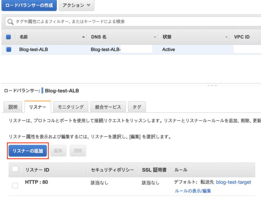Sort by 名前 column ascending arrow
This screenshot has height=202, width=261.
pyautogui.click(x=83, y=37)
